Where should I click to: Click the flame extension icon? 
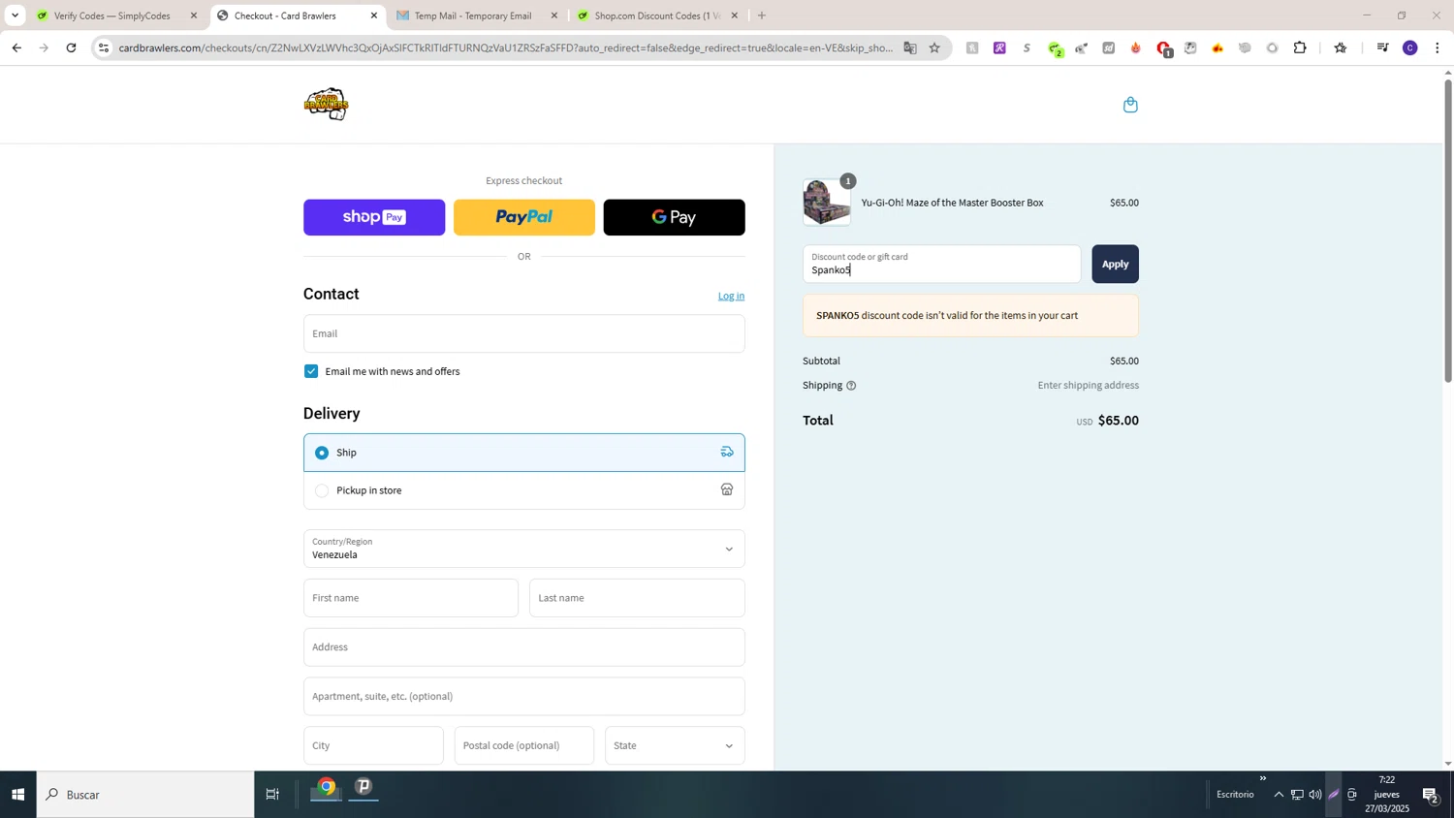pyautogui.click(x=1135, y=47)
